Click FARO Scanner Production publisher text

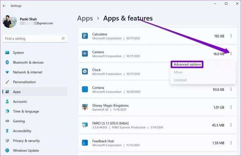[128, 127]
